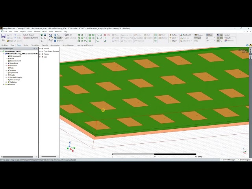Select the draw line tool
The width and height of the screenshot is (252, 189).
[x=98, y=35]
